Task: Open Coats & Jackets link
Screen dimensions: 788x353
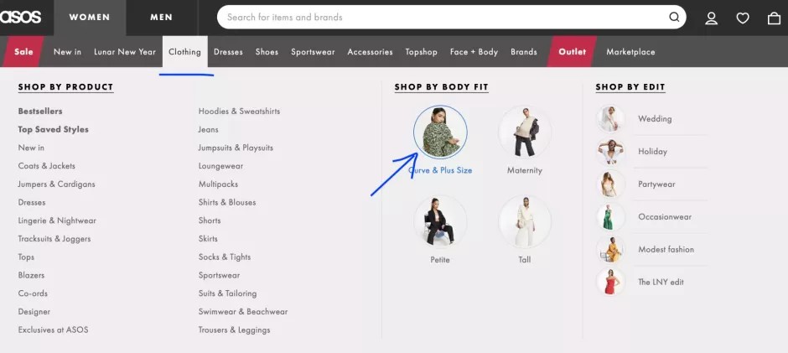Action: pyautogui.click(x=47, y=165)
